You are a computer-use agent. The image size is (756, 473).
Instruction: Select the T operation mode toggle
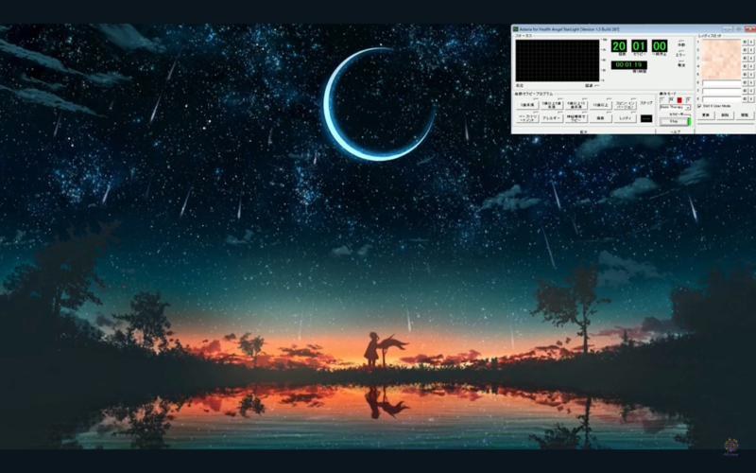(661, 99)
